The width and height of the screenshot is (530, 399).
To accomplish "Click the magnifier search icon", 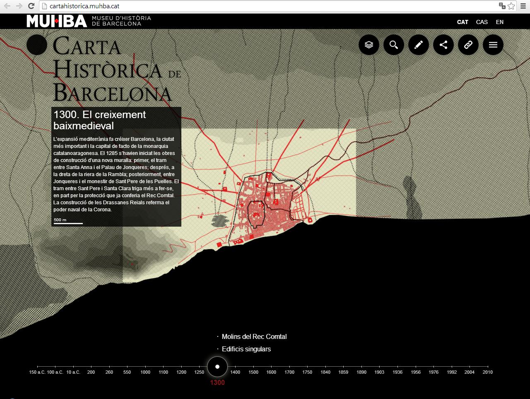I will click(x=394, y=45).
